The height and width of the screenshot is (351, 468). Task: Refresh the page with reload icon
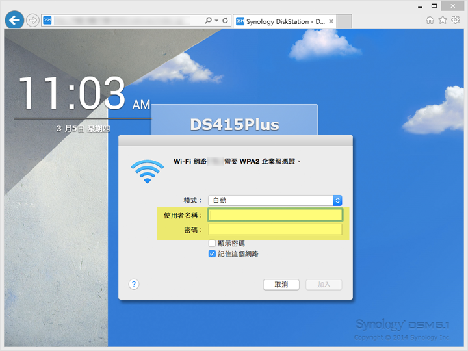[x=226, y=20]
